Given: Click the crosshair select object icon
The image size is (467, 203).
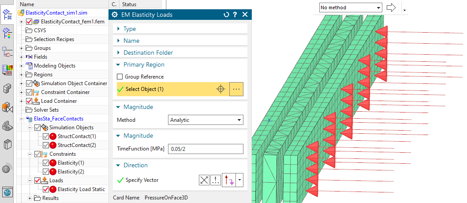Looking at the screenshot, I should point(220,89).
